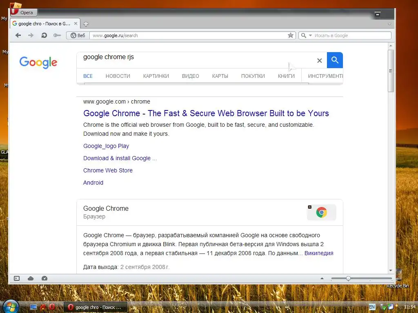418x313 pixels.
Task: Open the password key wand icon
Action: point(57,35)
